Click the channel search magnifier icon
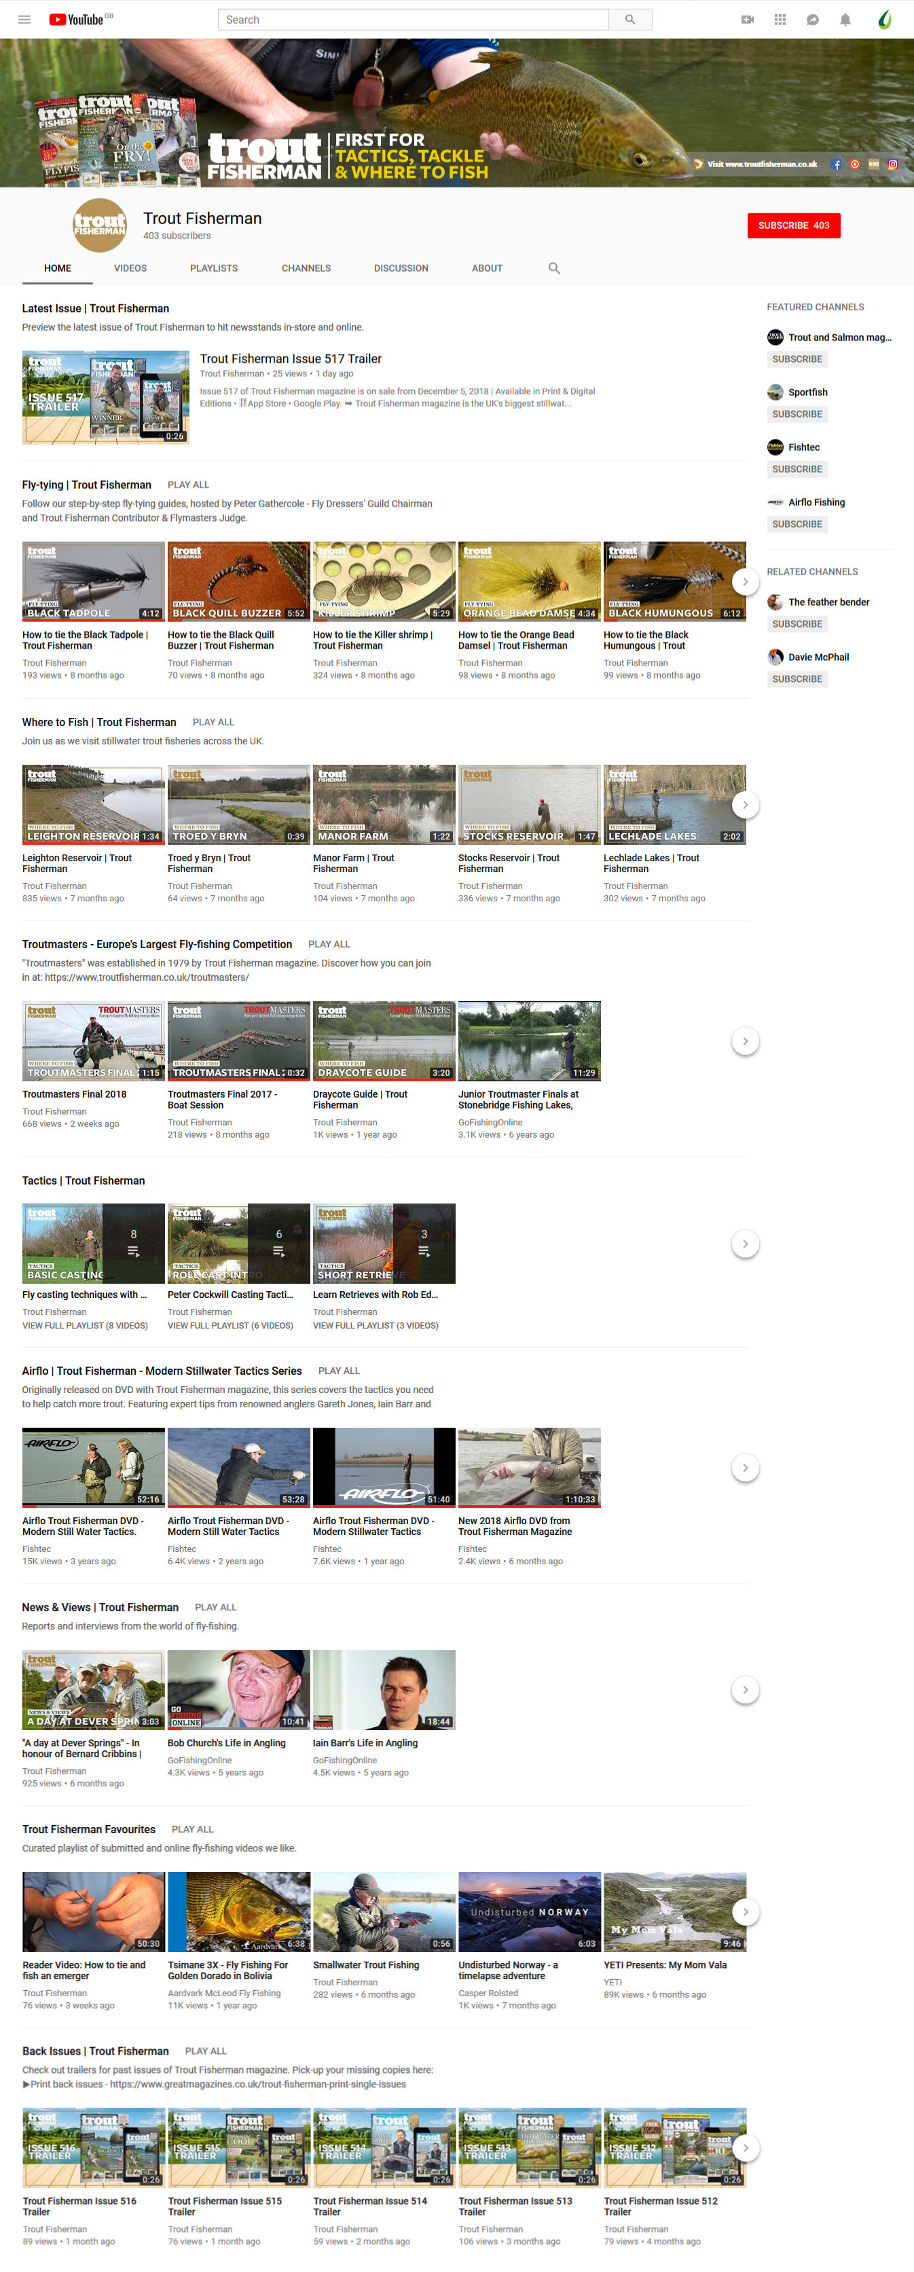This screenshot has height=2272, width=914. [x=553, y=268]
